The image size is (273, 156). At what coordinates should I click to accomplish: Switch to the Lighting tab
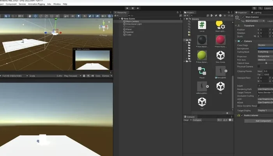click(256, 12)
